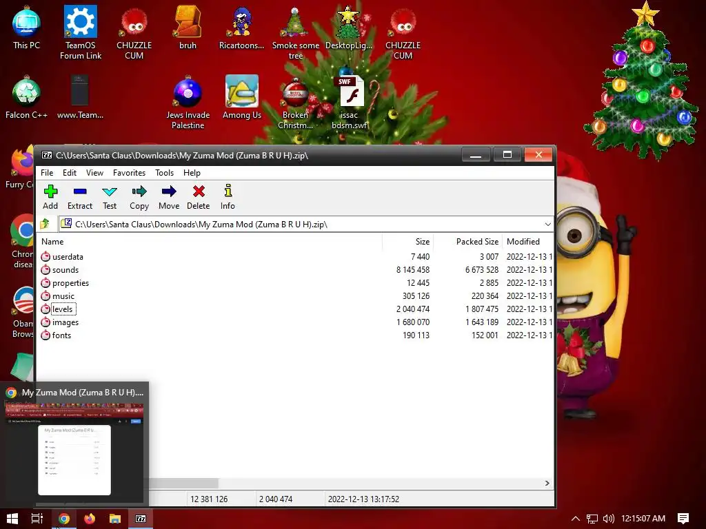Viewport: 706px width, 529px height.
Task: Select the fonts folder row
Action: pos(295,335)
